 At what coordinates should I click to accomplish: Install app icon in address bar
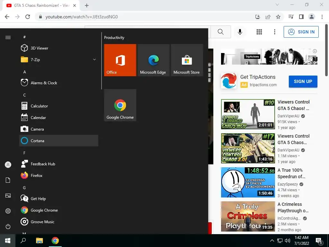tap(258, 17)
